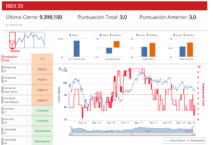The width and height of the screenshot is (213, 145).
Task: Click the left handle of range navigator
Action: (x=72, y=129)
